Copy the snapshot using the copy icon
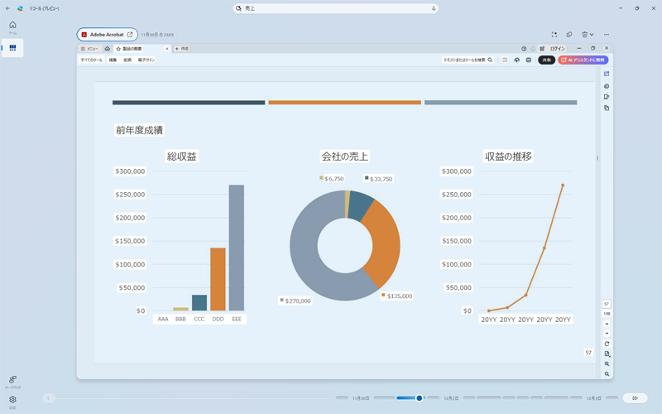 pyautogui.click(x=568, y=35)
